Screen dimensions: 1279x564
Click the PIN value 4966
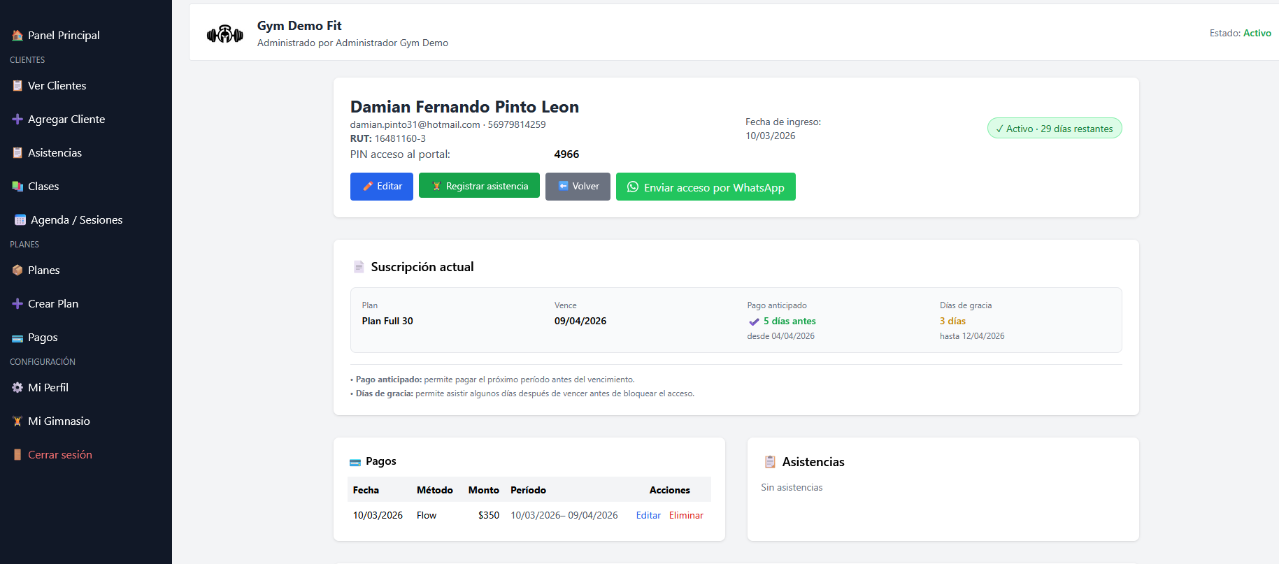566,154
